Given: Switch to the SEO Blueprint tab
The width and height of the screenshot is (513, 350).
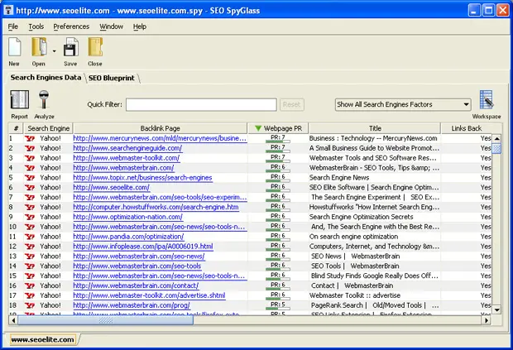Looking at the screenshot, I should coord(112,77).
